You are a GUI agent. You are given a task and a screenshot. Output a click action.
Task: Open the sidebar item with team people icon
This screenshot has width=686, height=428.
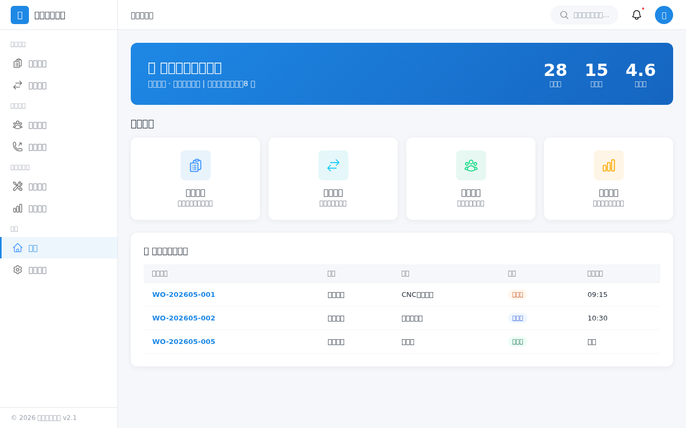[58, 125]
